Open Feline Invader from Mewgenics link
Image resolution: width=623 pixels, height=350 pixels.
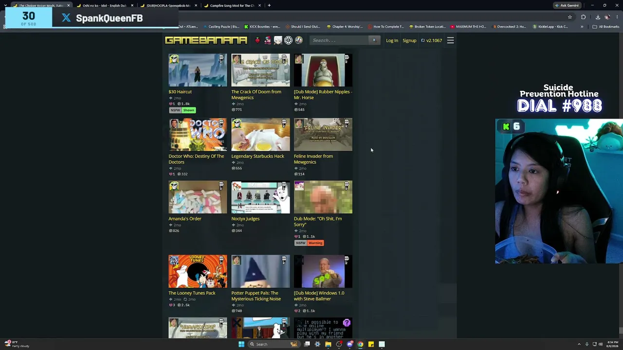[x=313, y=159]
